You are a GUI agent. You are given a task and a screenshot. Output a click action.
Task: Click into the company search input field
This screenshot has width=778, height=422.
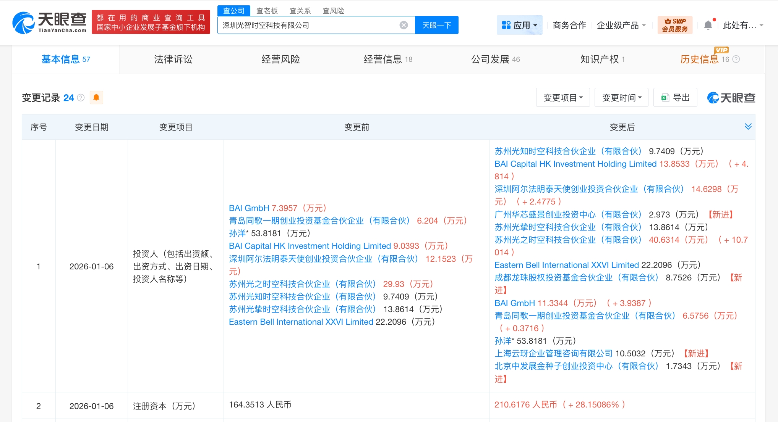click(x=306, y=25)
